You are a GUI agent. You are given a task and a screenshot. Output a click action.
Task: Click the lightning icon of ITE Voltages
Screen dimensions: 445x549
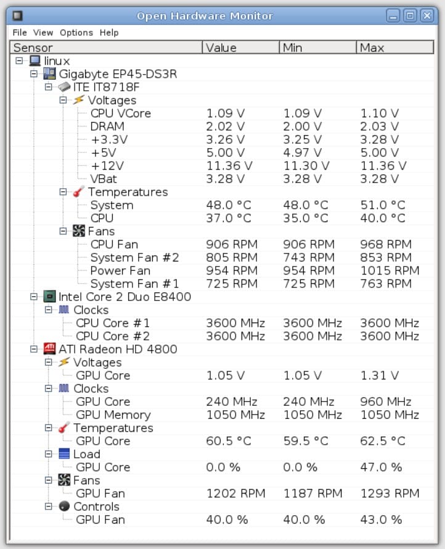[79, 100]
